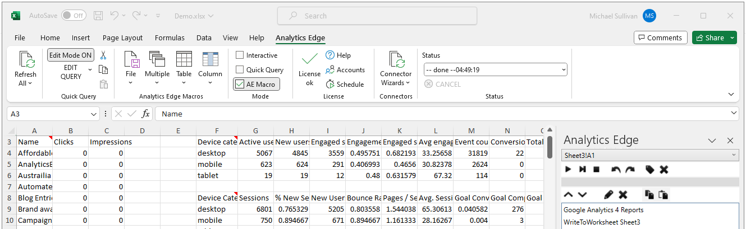Step through the macro with step icon

583,169
